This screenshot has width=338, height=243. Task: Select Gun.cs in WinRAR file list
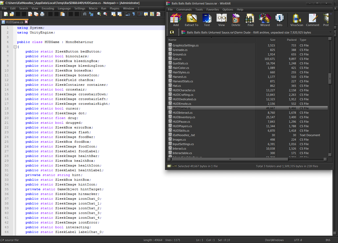tap(247, 59)
